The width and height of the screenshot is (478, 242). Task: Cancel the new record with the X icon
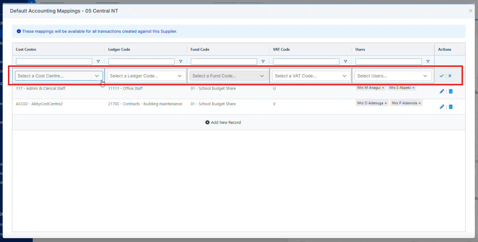coord(450,76)
